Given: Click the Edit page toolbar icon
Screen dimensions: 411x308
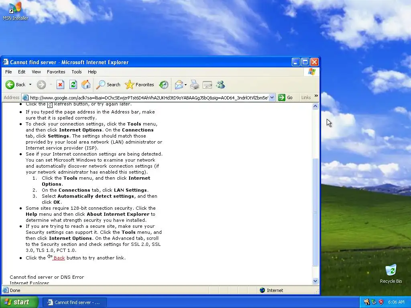Looking at the screenshot, I should click(x=207, y=85).
